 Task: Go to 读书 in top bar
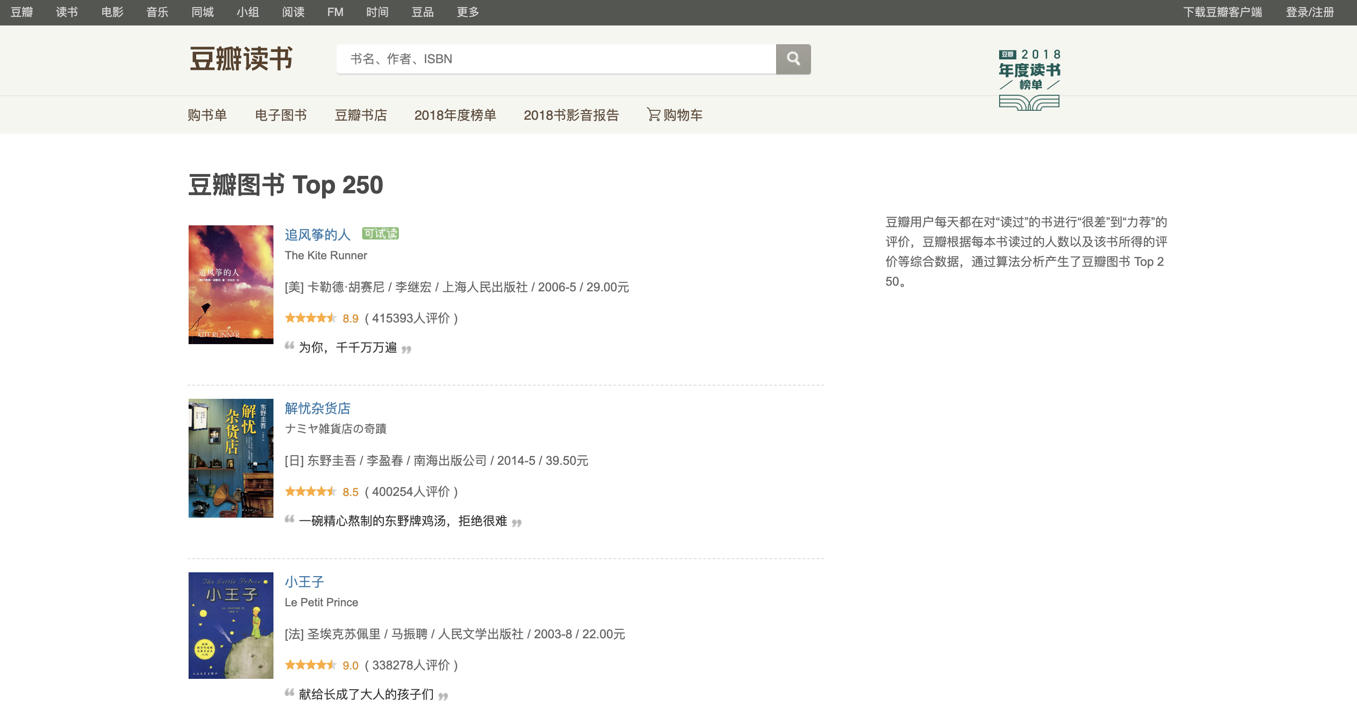coord(67,12)
